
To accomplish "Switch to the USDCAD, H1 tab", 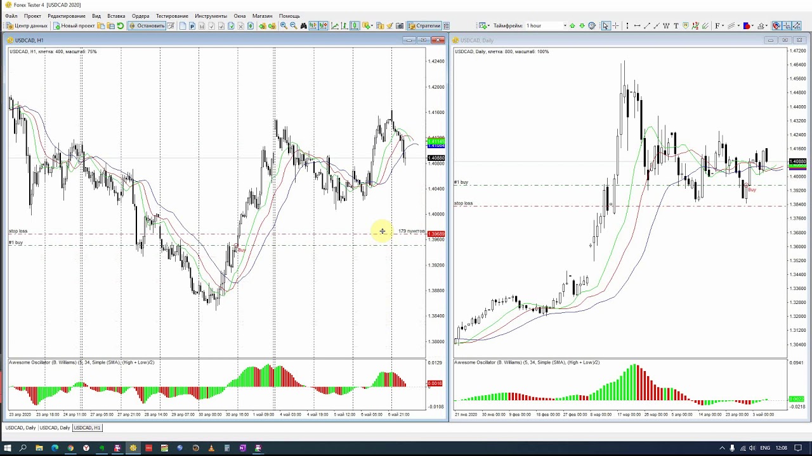I will [87, 428].
